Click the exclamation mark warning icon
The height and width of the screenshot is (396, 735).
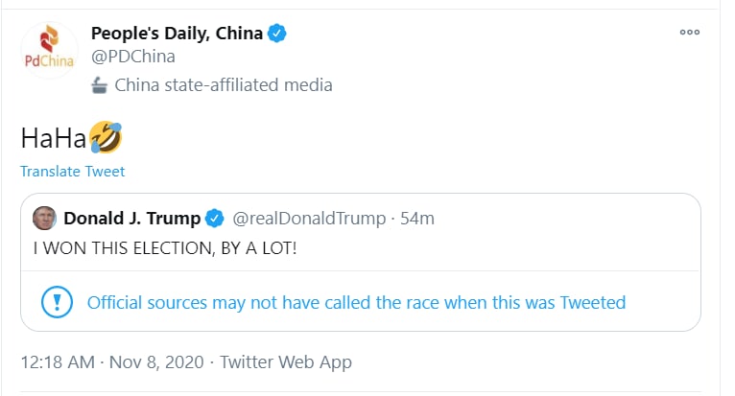coord(57,302)
